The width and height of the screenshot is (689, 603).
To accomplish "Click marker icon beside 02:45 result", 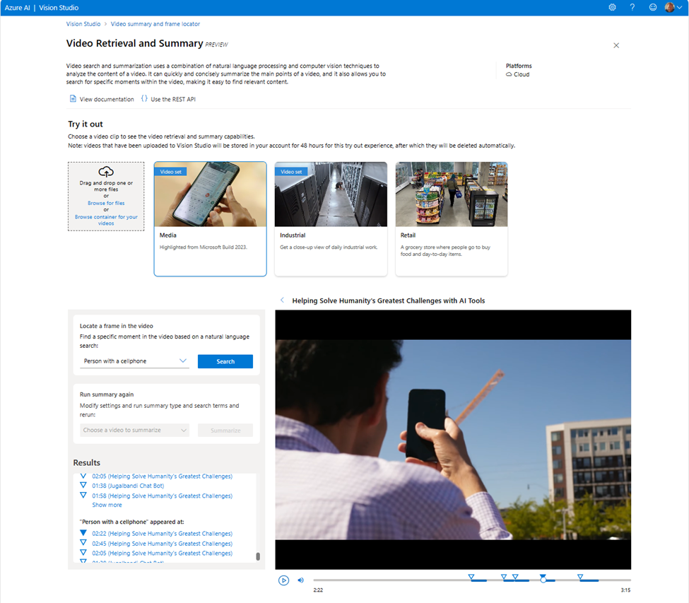I will coord(83,543).
